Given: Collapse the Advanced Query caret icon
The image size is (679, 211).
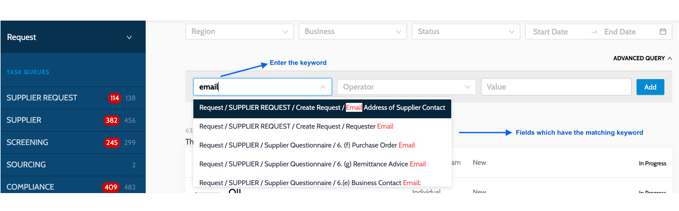Looking at the screenshot, I should (x=670, y=58).
